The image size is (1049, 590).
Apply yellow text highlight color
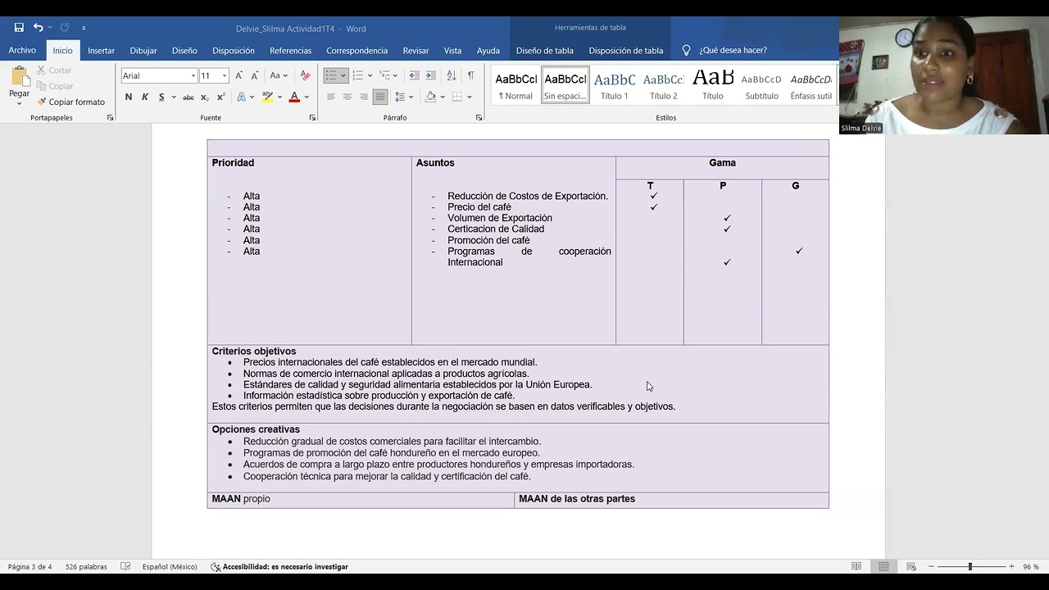(x=266, y=97)
